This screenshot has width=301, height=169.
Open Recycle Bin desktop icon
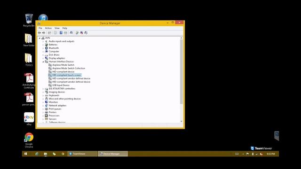point(29,20)
